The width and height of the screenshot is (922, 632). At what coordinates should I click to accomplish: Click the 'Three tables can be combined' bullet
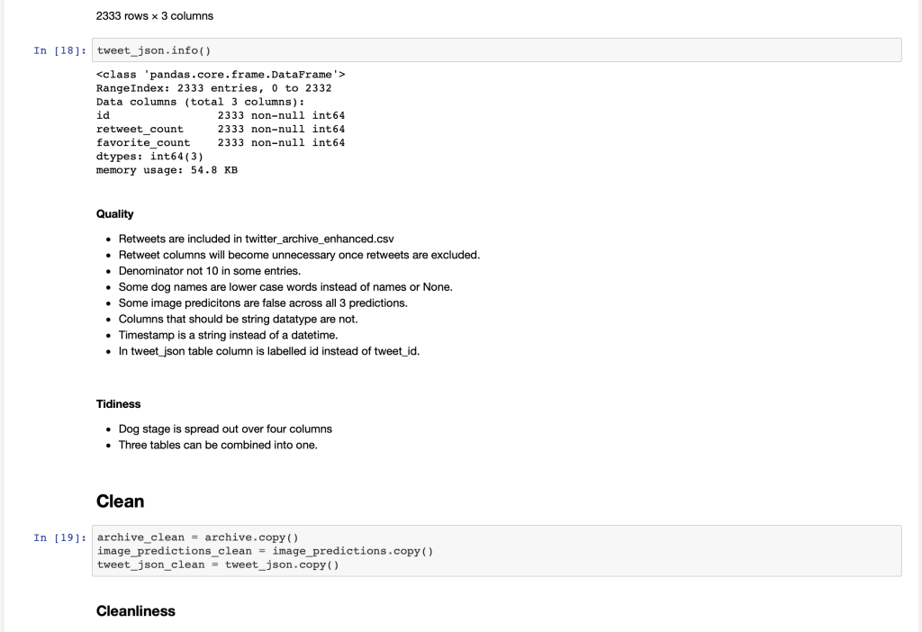(218, 445)
